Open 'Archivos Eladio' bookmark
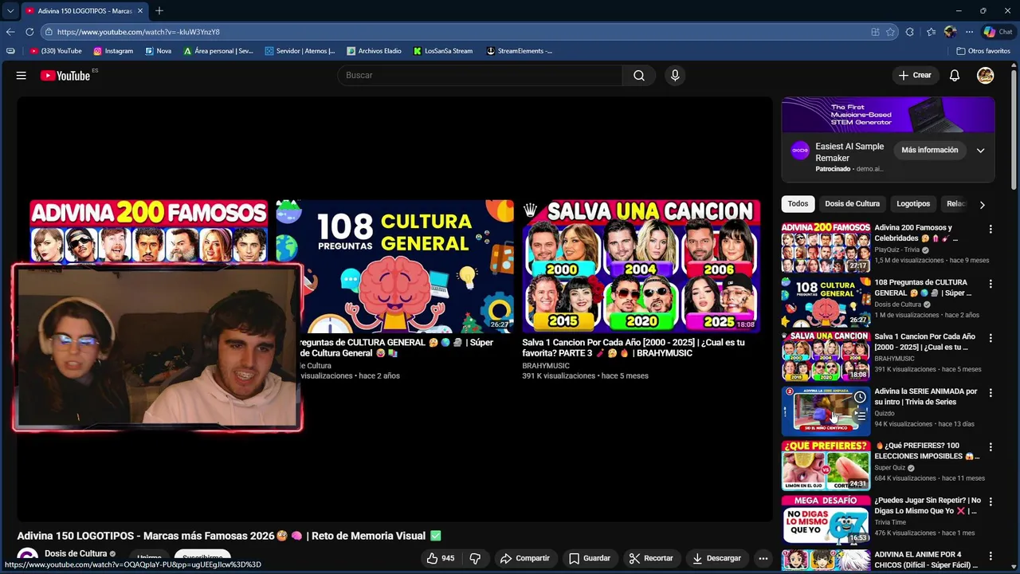The image size is (1020, 574). 374,51
